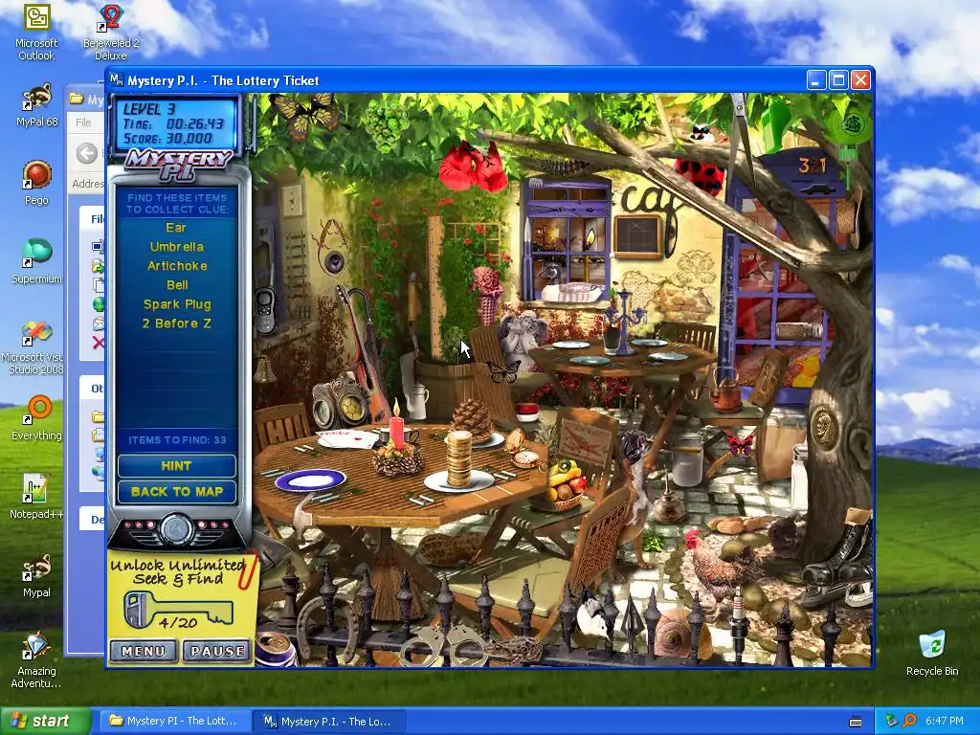
Task: Click the yellow butterfly at top left
Action: (303, 114)
